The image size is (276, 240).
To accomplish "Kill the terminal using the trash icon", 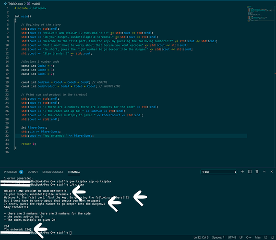I will [257, 172].
